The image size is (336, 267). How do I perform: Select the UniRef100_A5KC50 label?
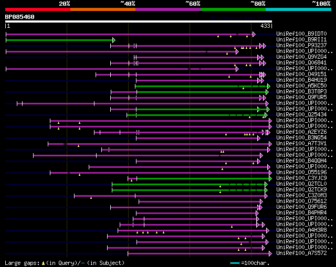(301, 86)
